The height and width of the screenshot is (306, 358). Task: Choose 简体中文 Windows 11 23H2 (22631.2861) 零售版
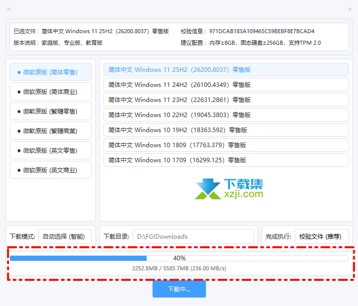click(226, 100)
